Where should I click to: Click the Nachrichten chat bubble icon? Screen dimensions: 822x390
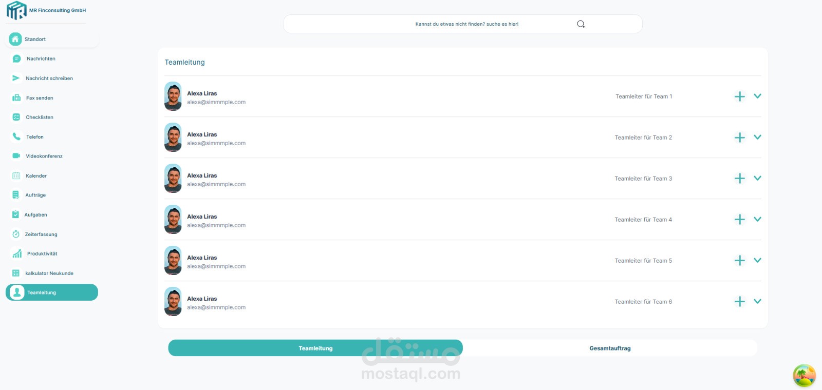pyautogui.click(x=16, y=59)
